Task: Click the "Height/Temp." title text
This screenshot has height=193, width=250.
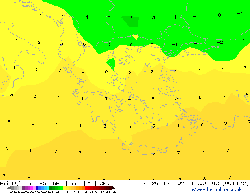Action: 18,184
